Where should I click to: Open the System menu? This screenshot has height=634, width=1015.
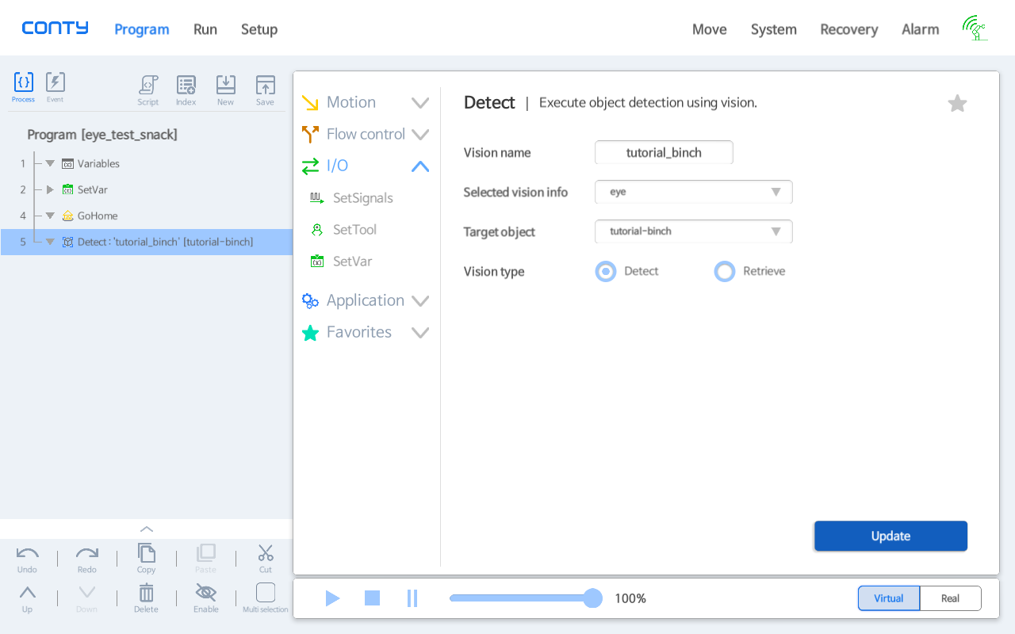click(774, 29)
